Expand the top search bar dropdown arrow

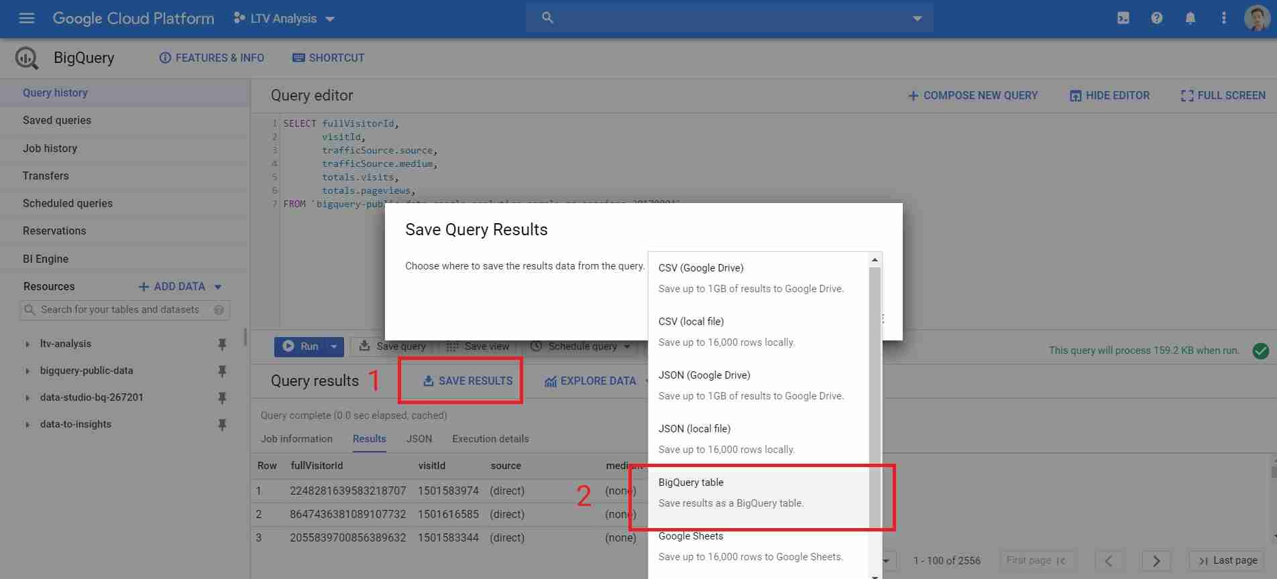[x=917, y=19]
